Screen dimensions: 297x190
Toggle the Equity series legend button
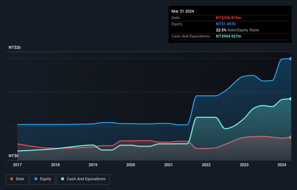point(43,179)
